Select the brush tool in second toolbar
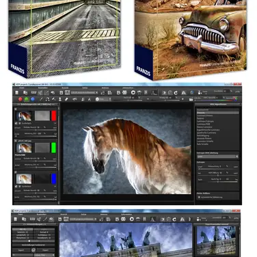Image resolution: width=257 pixels, height=257 pixels. (x=41, y=99)
